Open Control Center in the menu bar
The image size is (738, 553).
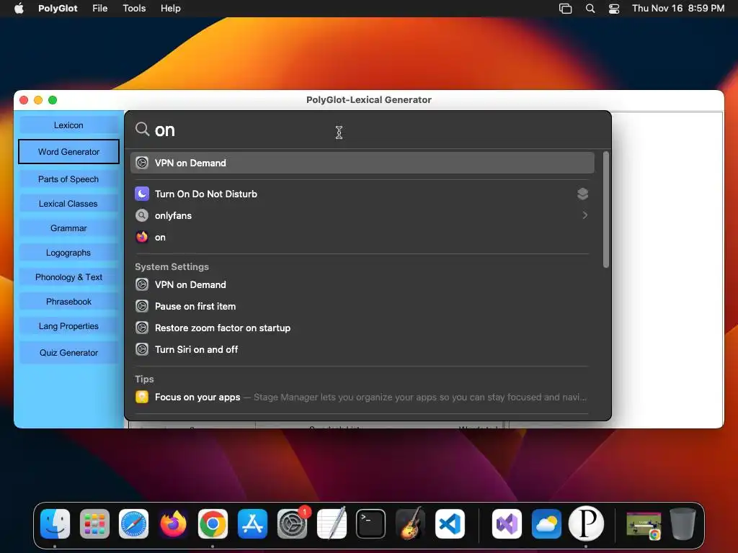coord(614,9)
